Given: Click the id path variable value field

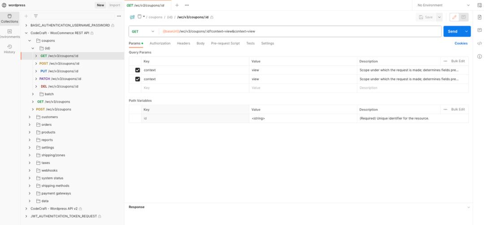Looking at the screenshot, I should [x=303, y=119].
